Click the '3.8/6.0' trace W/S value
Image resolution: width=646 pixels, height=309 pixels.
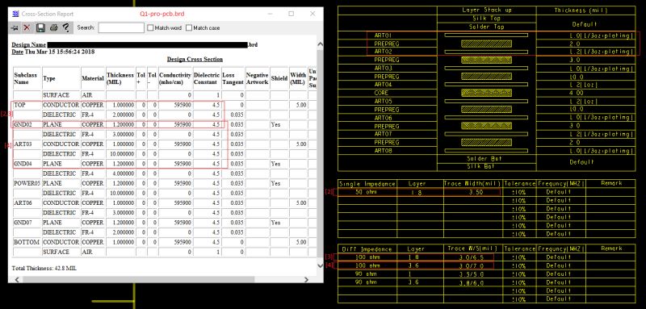click(x=472, y=282)
